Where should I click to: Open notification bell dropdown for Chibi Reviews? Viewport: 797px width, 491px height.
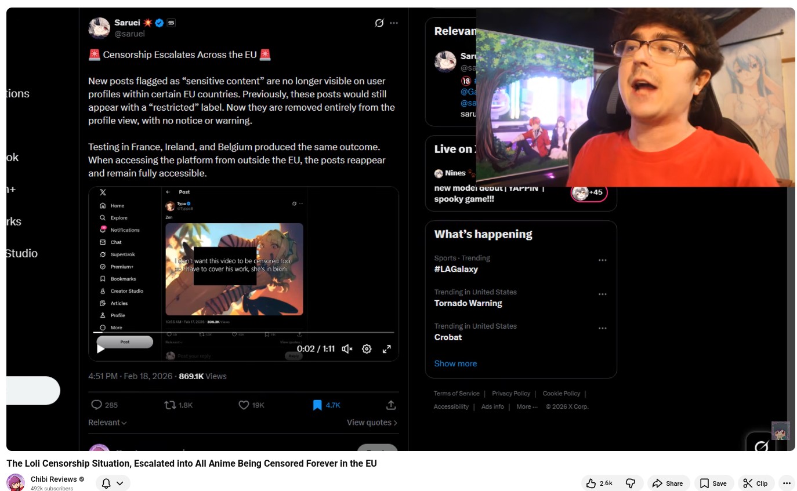[x=113, y=483]
